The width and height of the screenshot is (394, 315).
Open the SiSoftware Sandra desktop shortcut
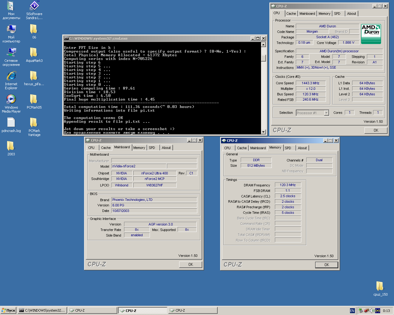pos(34,10)
